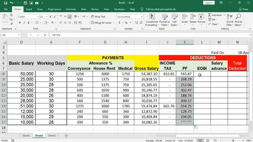Add a new sheet with plus icon
The height and width of the screenshot is (142, 253).
coord(66,136)
